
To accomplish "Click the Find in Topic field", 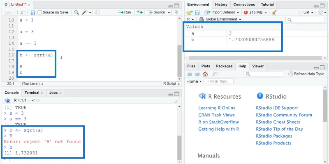I will (219, 81).
